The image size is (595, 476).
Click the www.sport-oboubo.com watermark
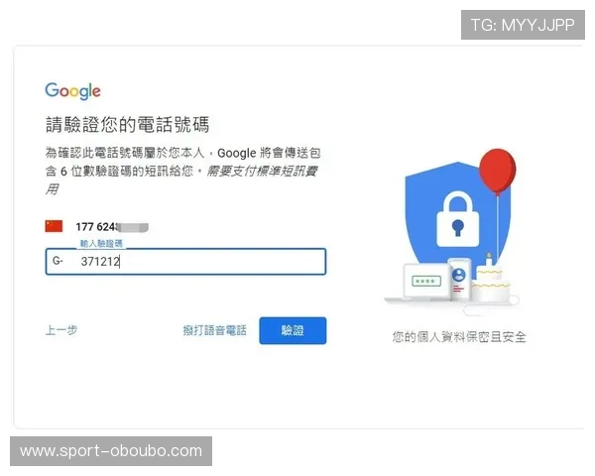pyautogui.click(x=111, y=451)
